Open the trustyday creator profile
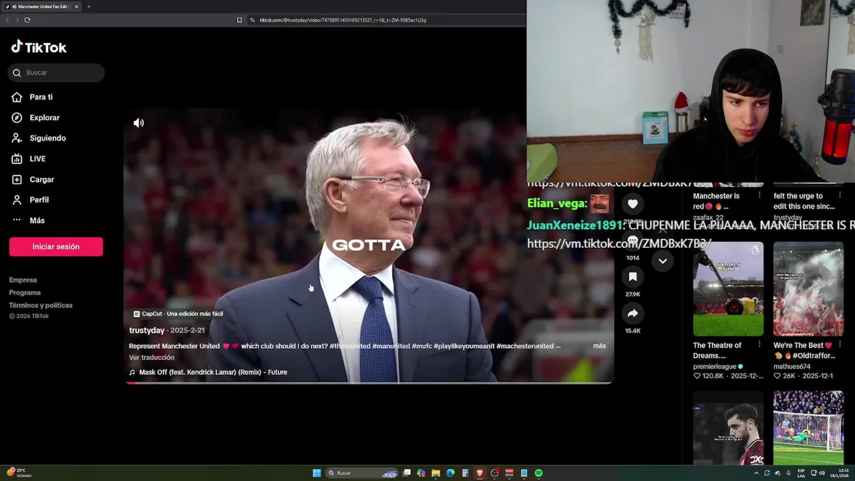 (x=146, y=330)
